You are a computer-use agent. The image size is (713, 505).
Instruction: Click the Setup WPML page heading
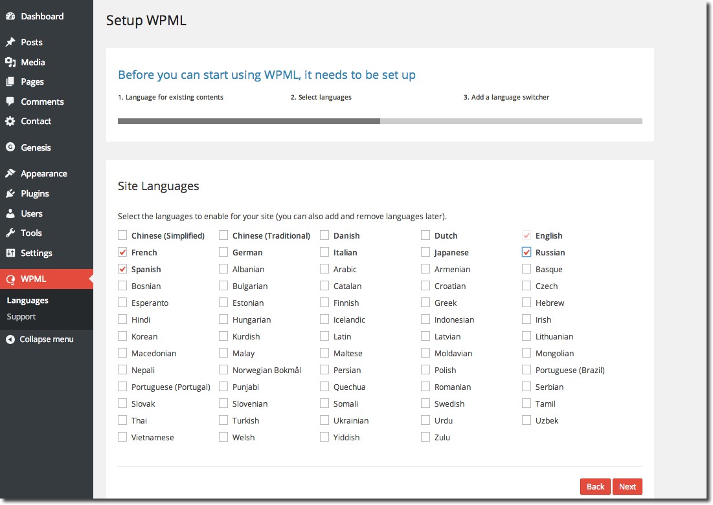(146, 21)
